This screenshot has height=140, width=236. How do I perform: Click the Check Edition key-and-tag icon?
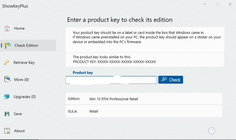7,45
